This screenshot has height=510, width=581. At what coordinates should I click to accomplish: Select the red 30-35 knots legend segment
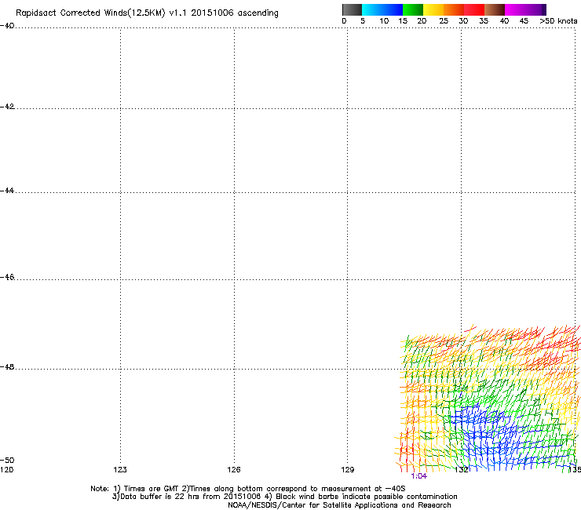tap(474, 9)
